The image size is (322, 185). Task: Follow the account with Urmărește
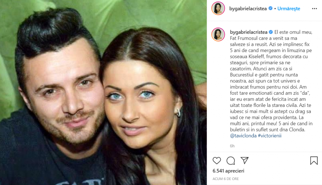click(x=289, y=8)
